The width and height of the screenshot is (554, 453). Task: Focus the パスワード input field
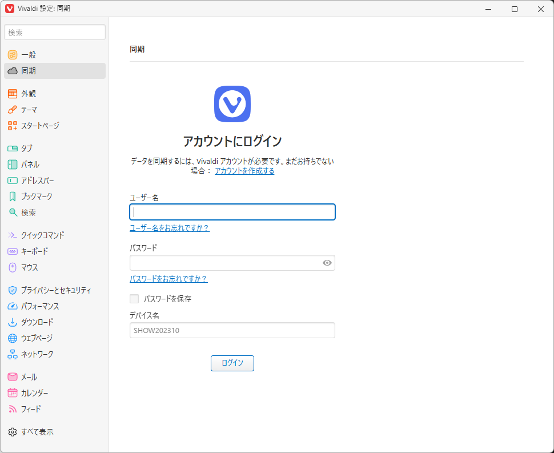tap(232, 263)
